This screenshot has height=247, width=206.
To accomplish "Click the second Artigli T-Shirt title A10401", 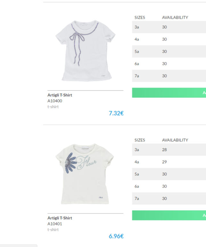I will (x=60, y=218).
